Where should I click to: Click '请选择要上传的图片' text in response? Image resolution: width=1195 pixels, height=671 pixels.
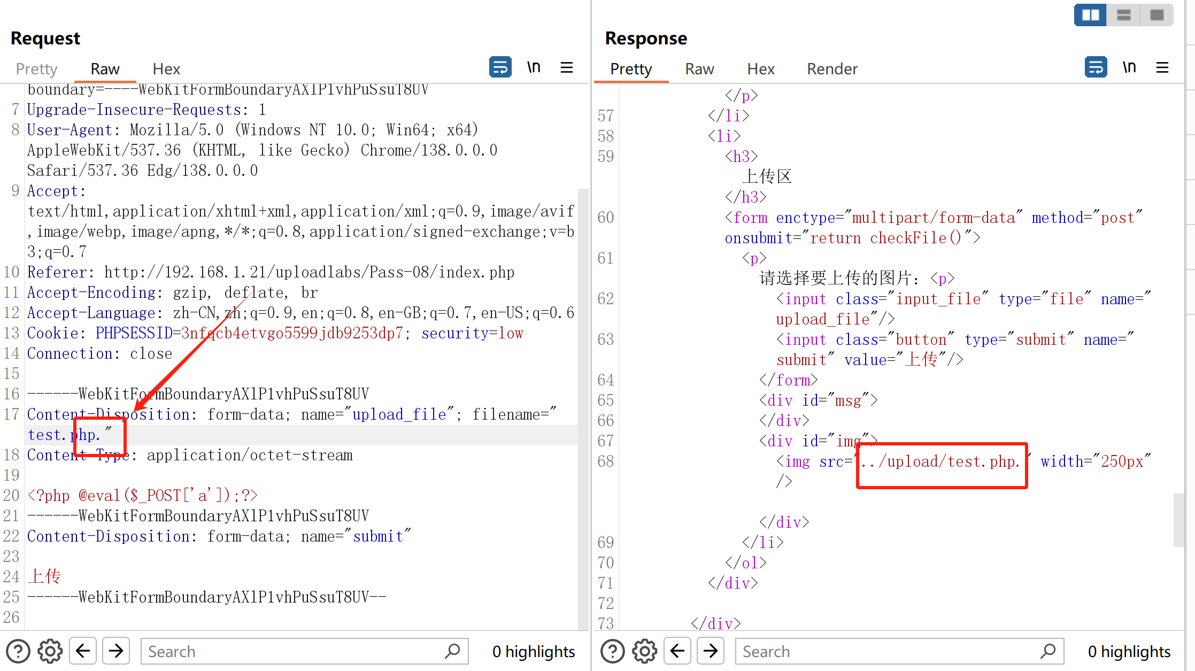[836, 279]
